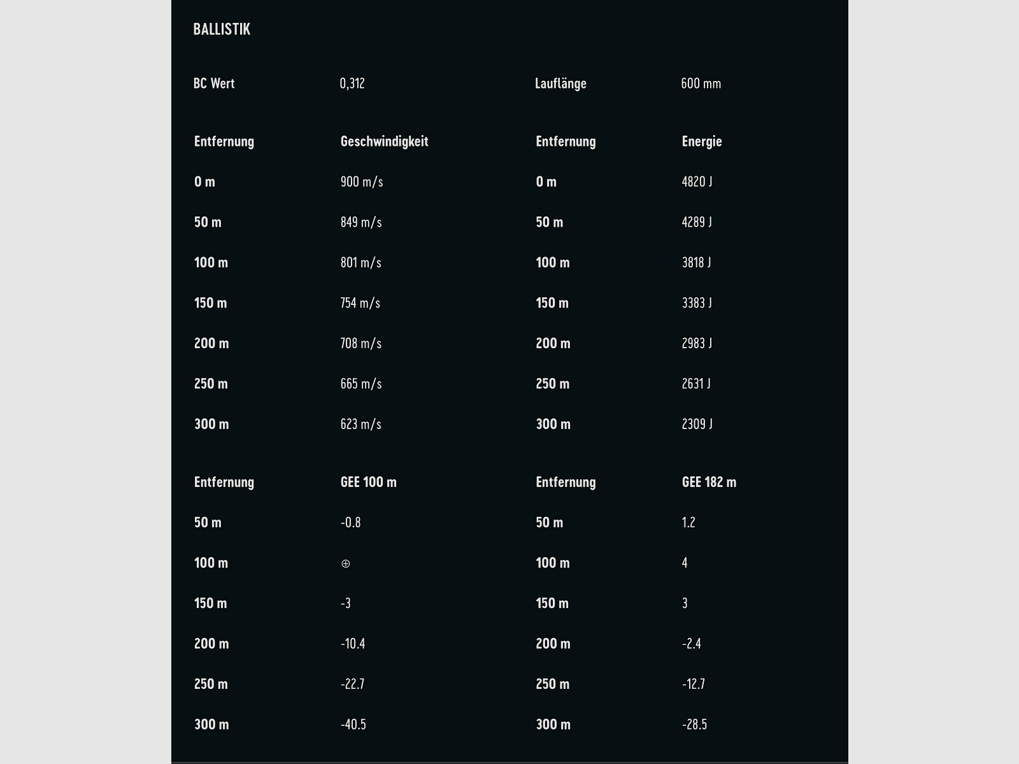
Task: Click the 2309 J energy at 300 m
Action: 697,424
